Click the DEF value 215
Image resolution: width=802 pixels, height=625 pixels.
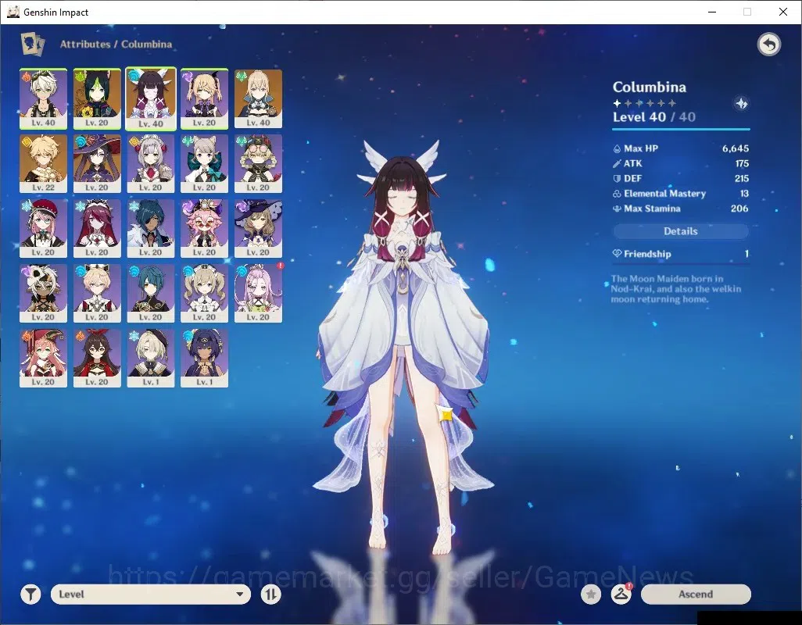[742, 178]
